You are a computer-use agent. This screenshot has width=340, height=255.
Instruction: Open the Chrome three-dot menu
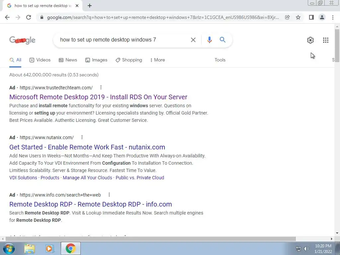(333, 17)
